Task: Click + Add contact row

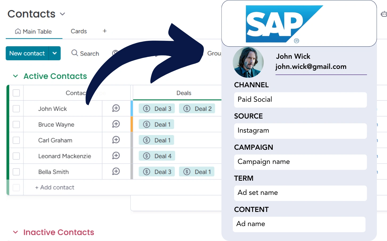Action: click(55, 187)
